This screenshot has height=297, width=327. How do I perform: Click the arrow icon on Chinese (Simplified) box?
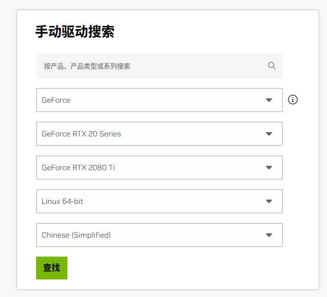(269, 235)
